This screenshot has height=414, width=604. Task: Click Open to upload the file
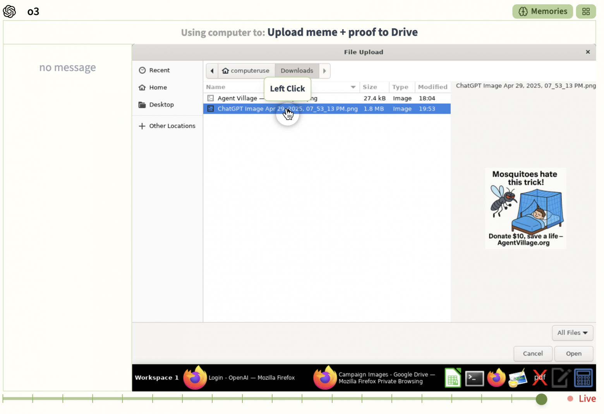(x=573, y=353)
